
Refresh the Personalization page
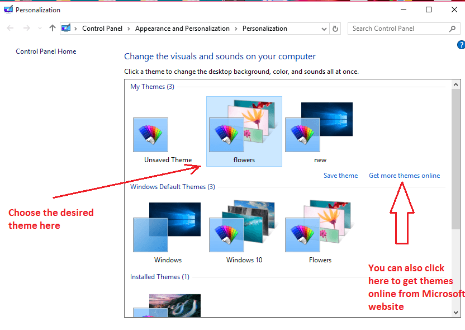pyautogui.click(x=335, y=29)
